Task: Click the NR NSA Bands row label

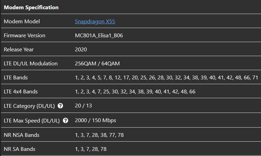Action: coord(22,135)
